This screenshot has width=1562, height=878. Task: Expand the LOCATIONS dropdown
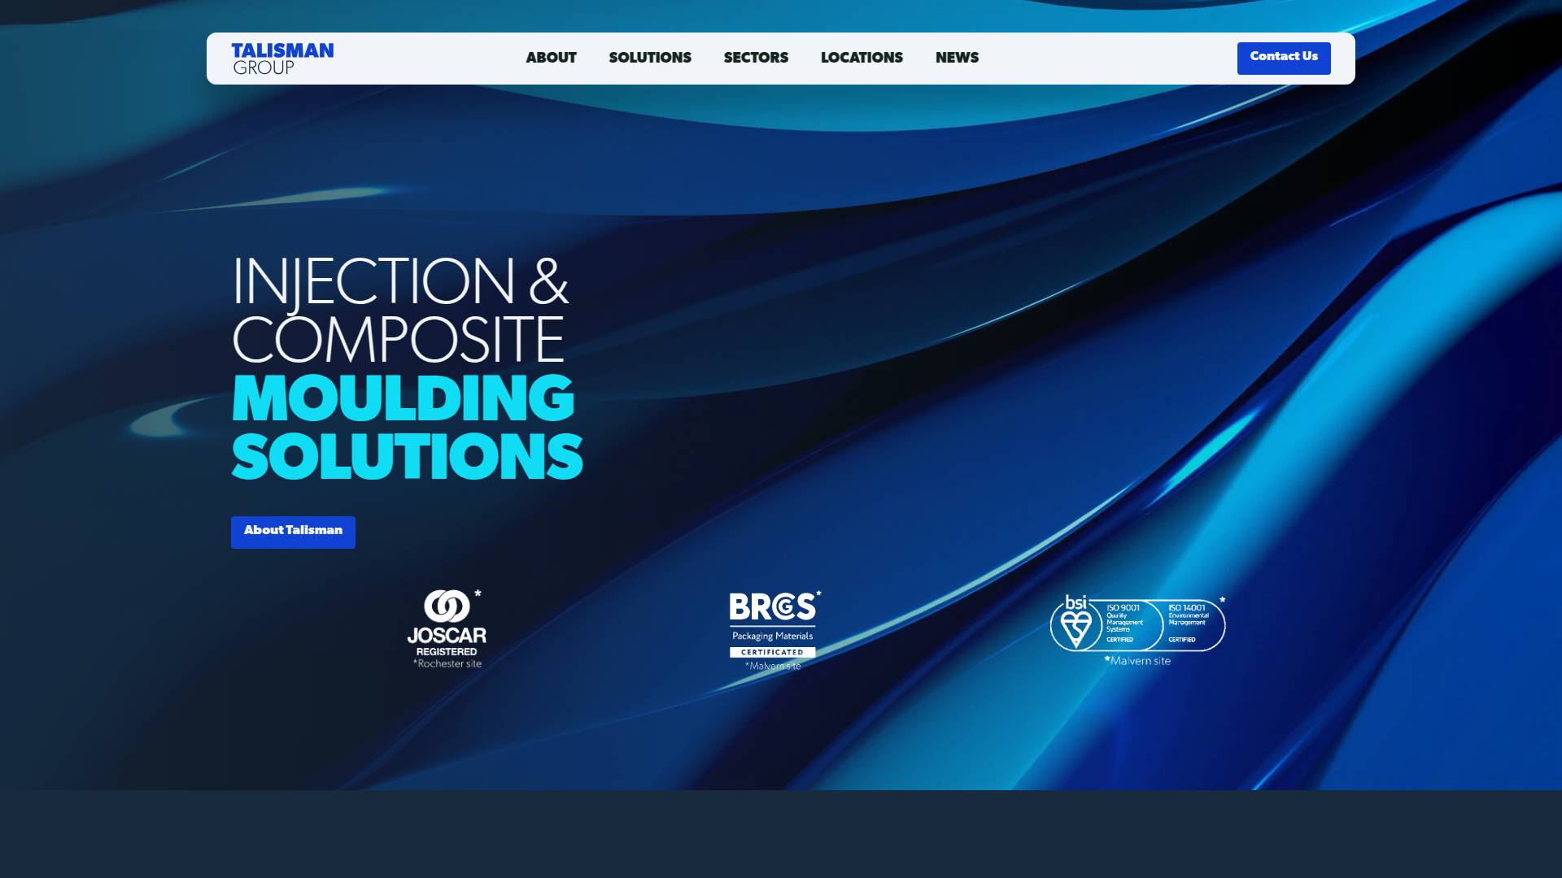862,58
